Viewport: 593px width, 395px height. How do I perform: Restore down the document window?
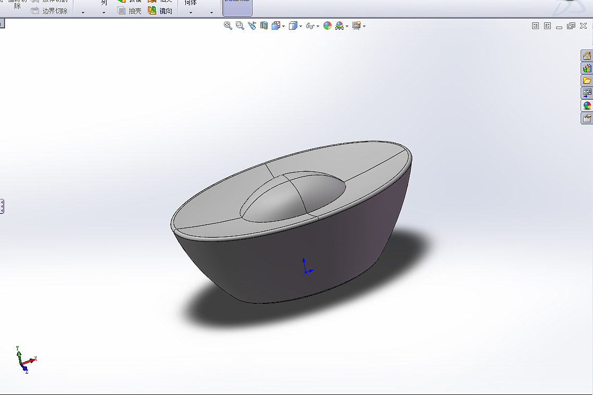coord(571,26)
